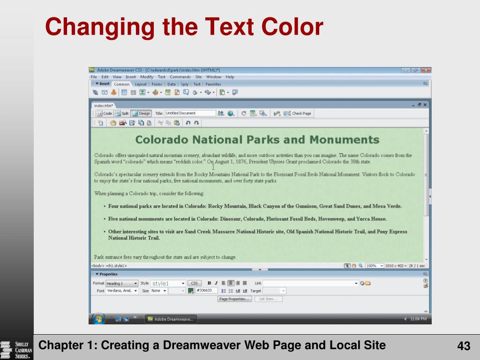Image resolution: width=480 pixels, height=360 pixels.
Task: Click the Save All icon in Standard toolbar
Action: [141, 123]
